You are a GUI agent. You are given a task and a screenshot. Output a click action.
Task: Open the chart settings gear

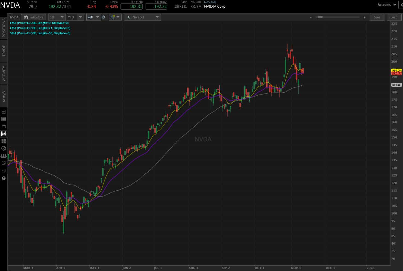point(104,17)
